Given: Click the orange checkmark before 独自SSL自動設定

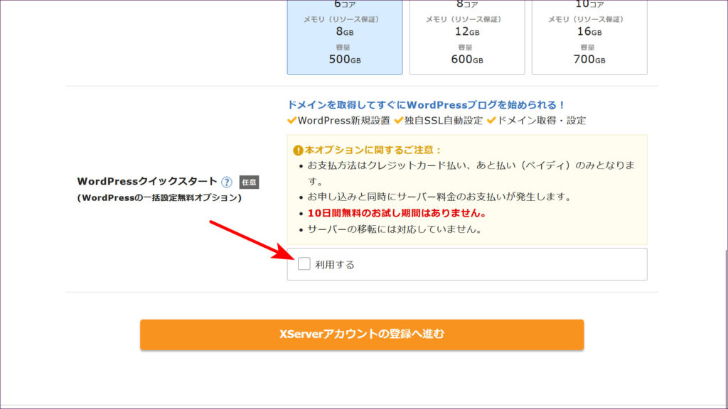Looking at the screenshot, I should tap(399, 121).
